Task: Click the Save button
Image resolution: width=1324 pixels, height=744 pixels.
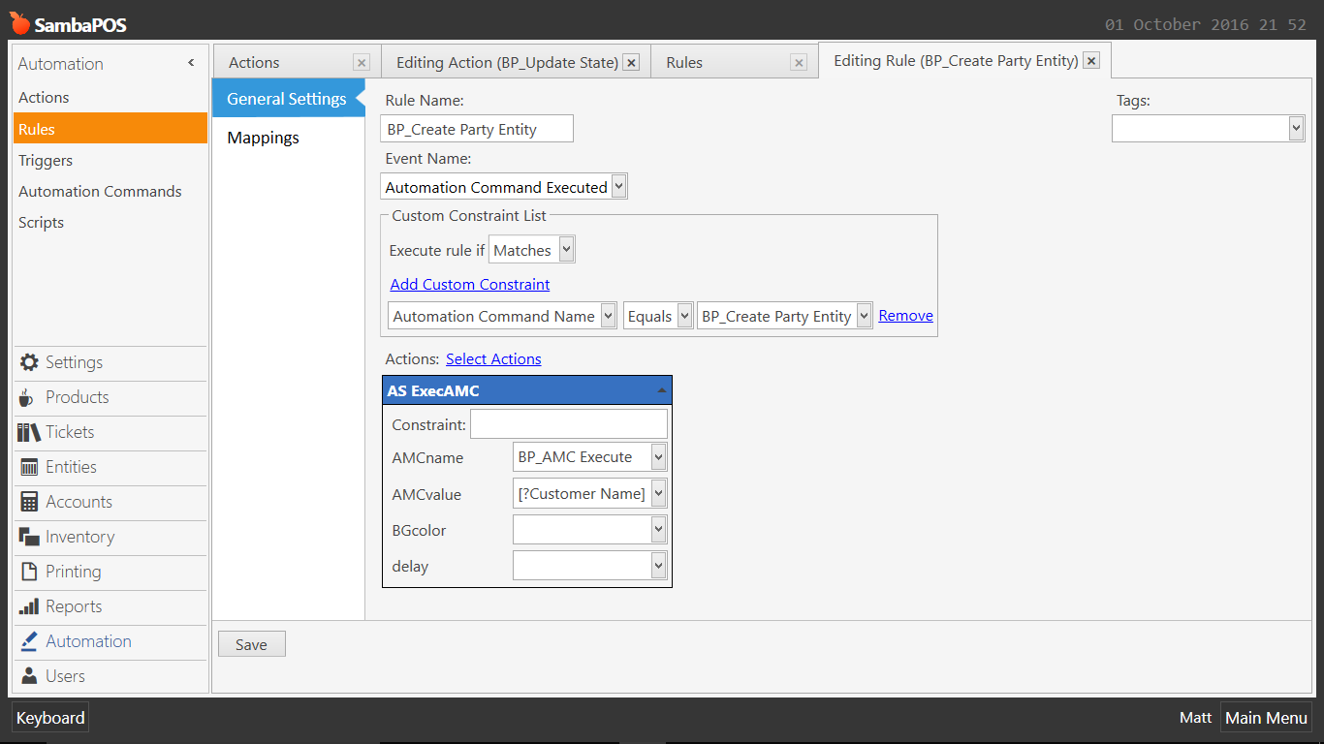Action: (251, 644)
